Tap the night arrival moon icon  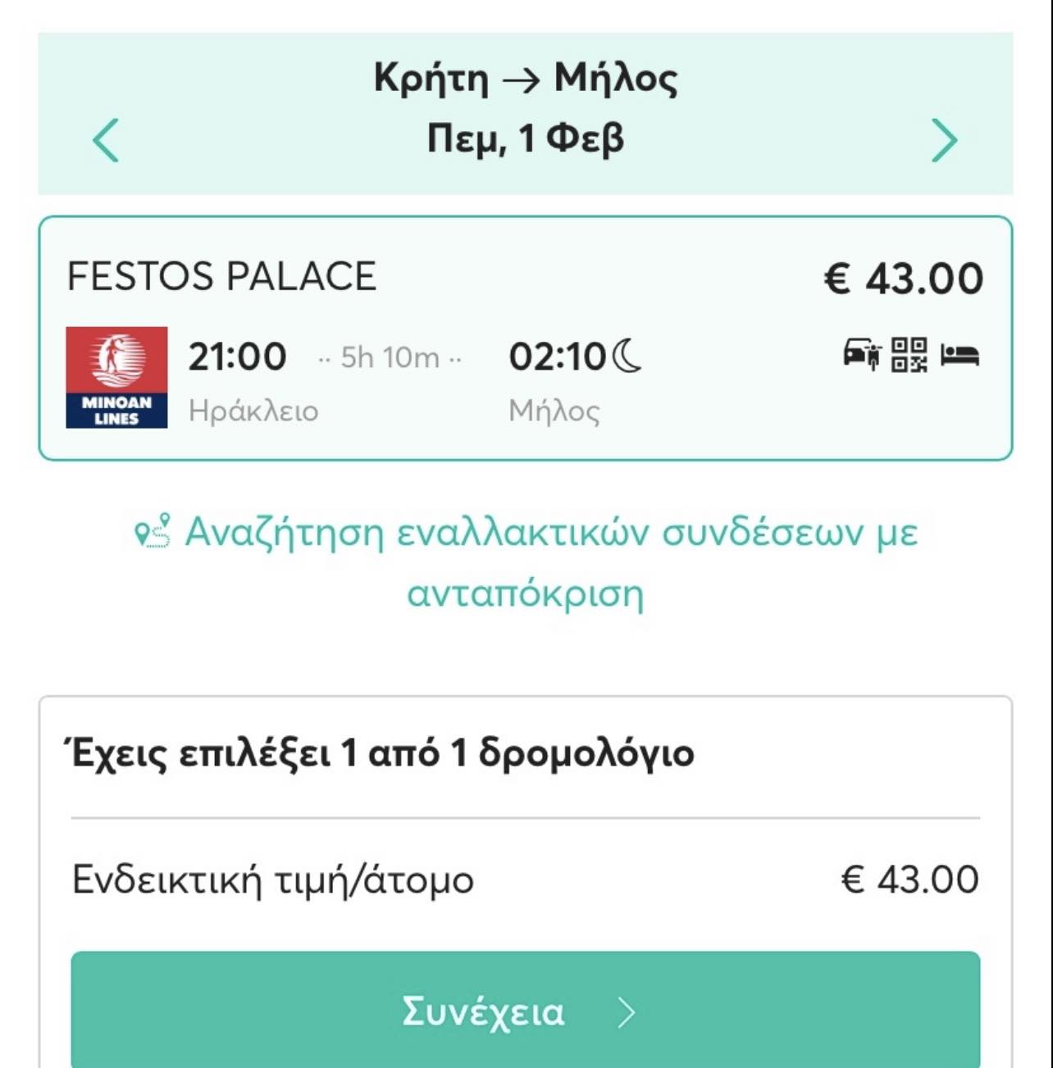coord(627,357)
